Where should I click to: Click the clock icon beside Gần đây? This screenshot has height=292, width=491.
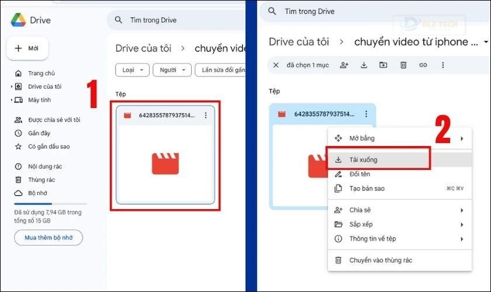pyautogui.click(x=19, y=133)
